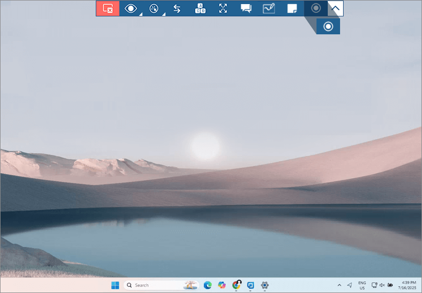
Task: Open the eye view options menu
Action: pos(131,8)
